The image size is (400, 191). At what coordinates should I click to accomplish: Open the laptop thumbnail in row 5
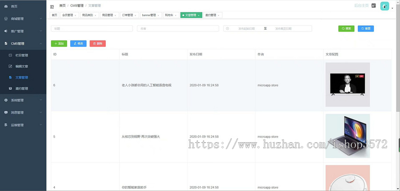(x=348, y=136)
